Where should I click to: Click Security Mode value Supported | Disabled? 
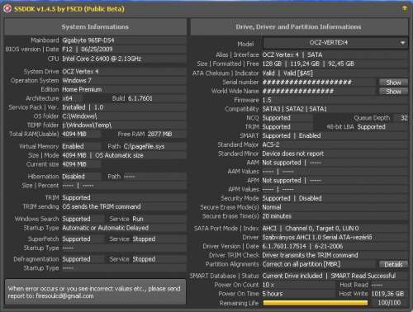tap(292, 198)
